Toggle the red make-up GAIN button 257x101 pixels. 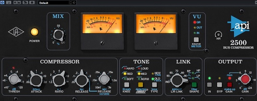click(229, 85)
